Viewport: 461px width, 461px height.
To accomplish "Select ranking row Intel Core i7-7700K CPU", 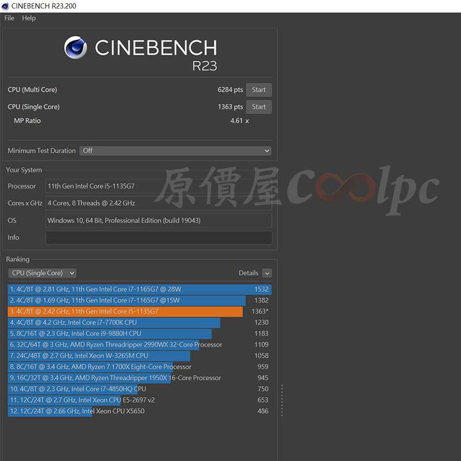I will [139, 323].
